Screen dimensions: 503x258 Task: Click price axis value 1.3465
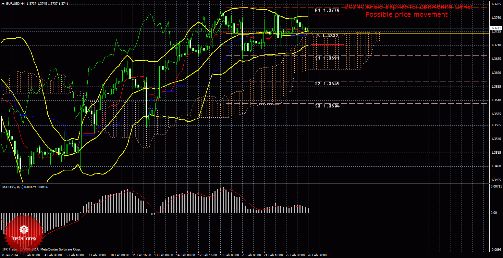(496, 180)
